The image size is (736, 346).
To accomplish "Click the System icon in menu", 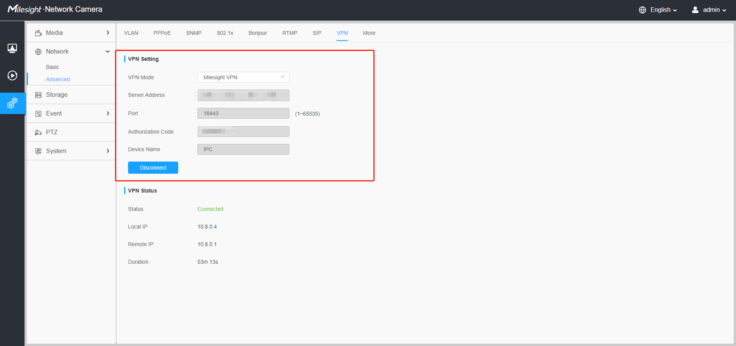I will point(38,151).
